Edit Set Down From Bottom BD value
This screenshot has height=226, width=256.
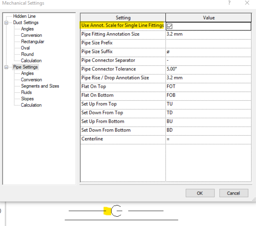click(208, 130)
